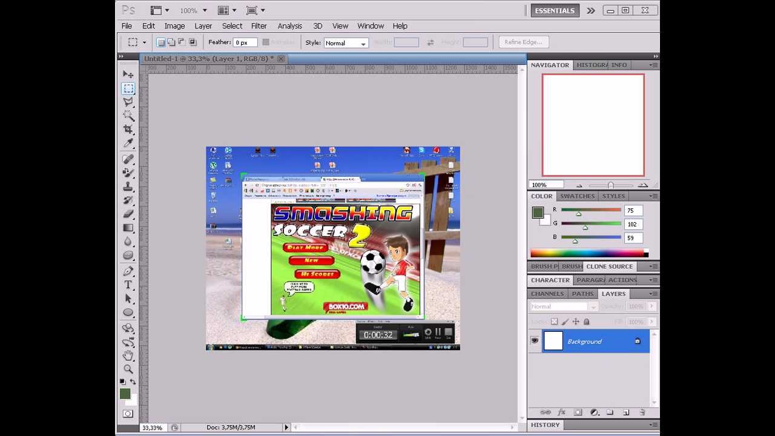Choose Subtract from selection mode

(182, 42)
